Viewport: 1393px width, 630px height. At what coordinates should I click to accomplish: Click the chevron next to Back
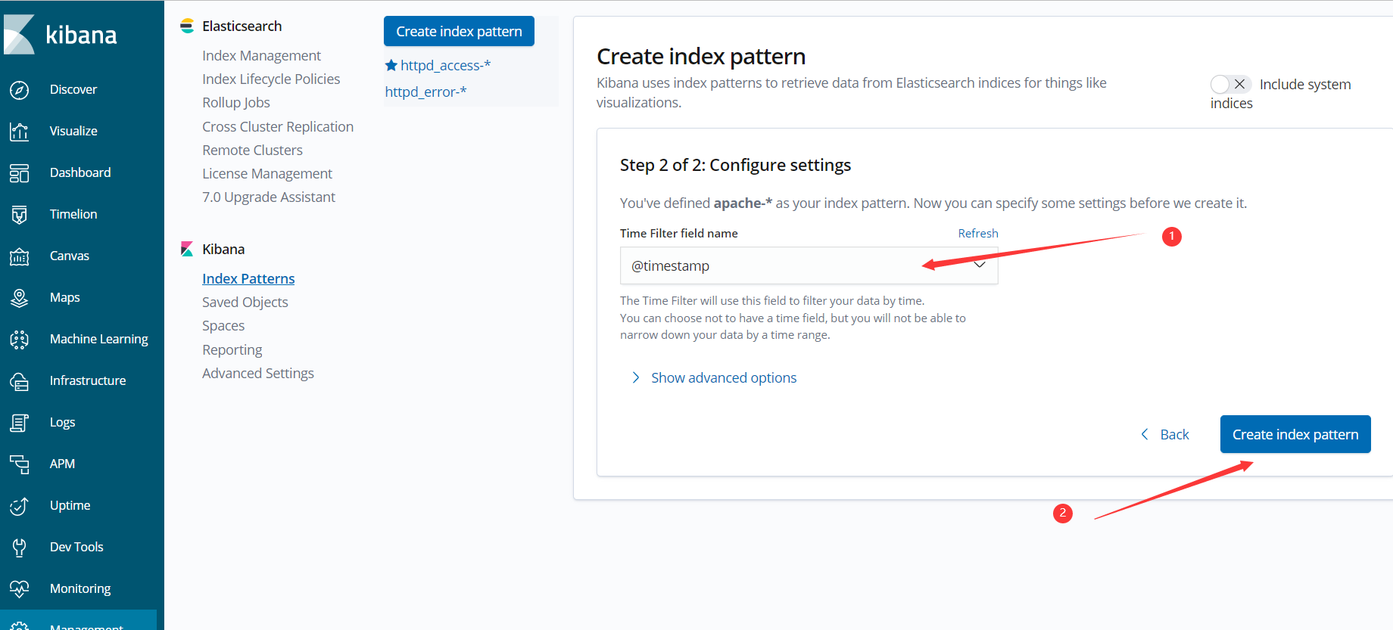pyautogui.click(x=1145, y=434)
